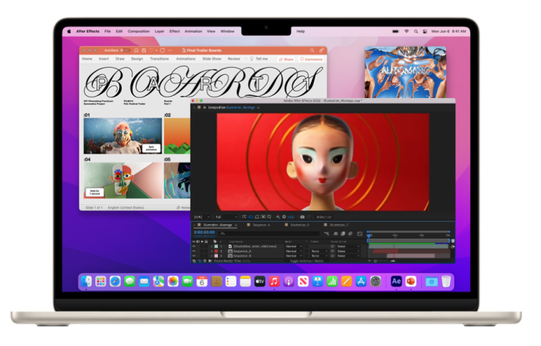Hide the Sequence_A layer with eye toggle

click(193, 251)
